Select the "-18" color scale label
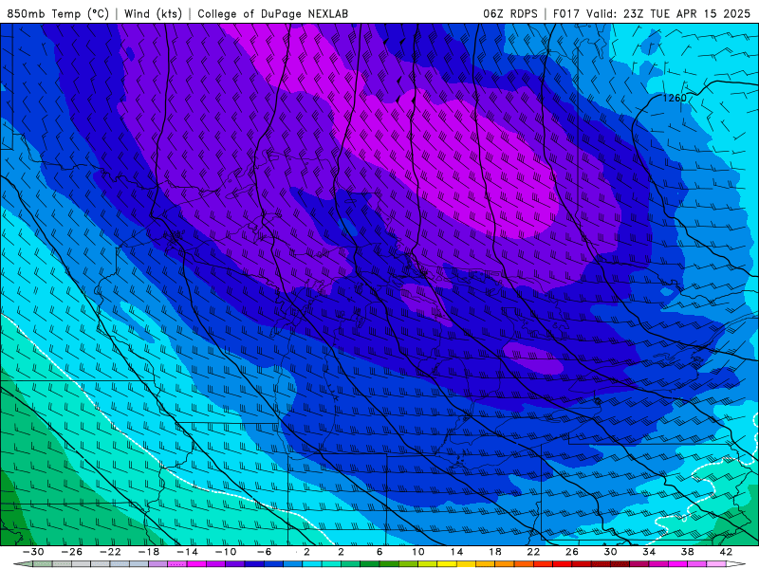 [x=149, y=552]
